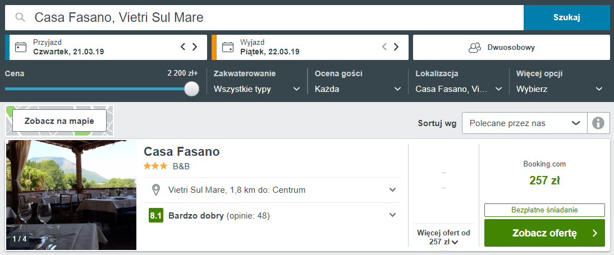614x255 pixels.
Task: Advance check-out date with right arrow
Action: click(x=397, y=47)
